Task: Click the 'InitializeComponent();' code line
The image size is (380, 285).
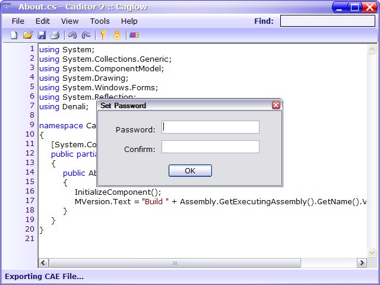Action: pos(118,192)
